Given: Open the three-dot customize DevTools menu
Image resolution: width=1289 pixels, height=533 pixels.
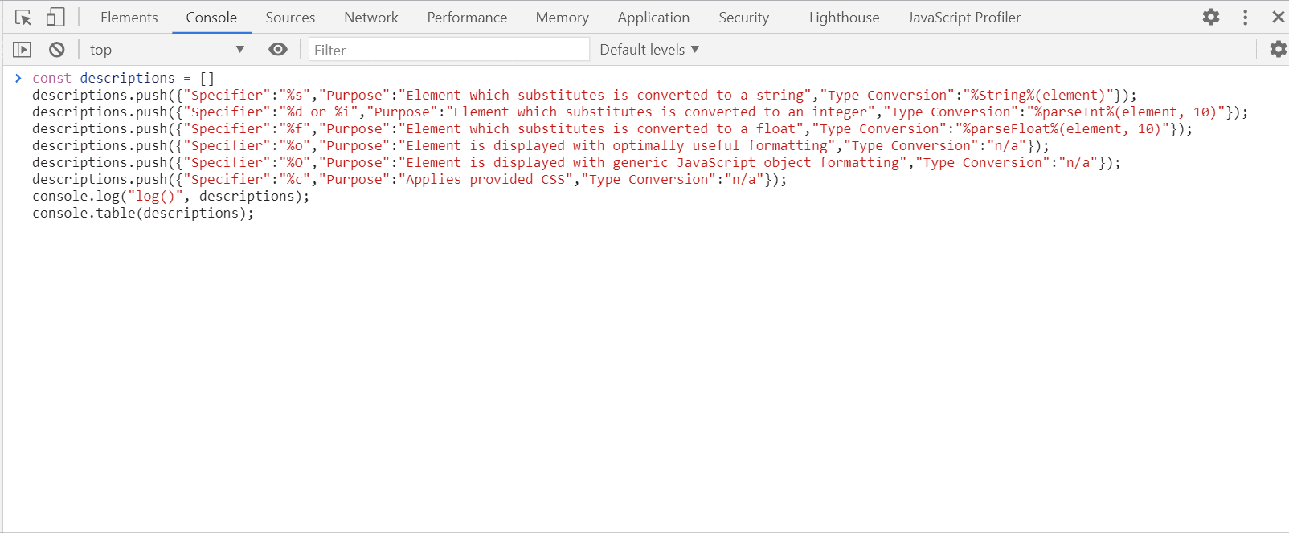Looking at the screenshot, I should click(1246, 17).
